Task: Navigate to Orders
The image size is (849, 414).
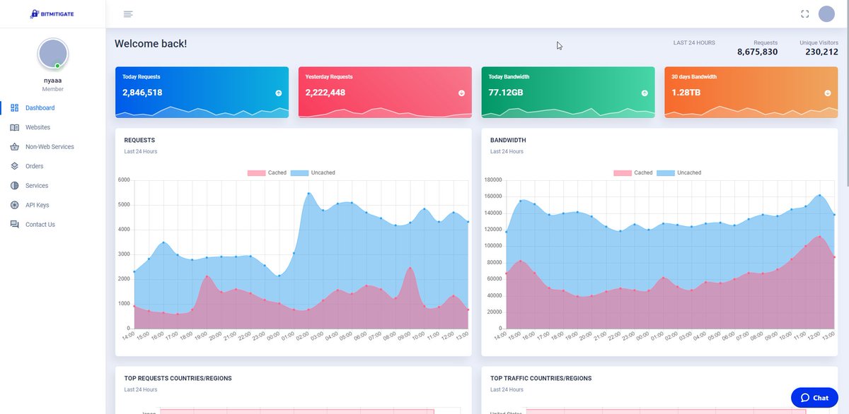Action: tap(35, 166)
